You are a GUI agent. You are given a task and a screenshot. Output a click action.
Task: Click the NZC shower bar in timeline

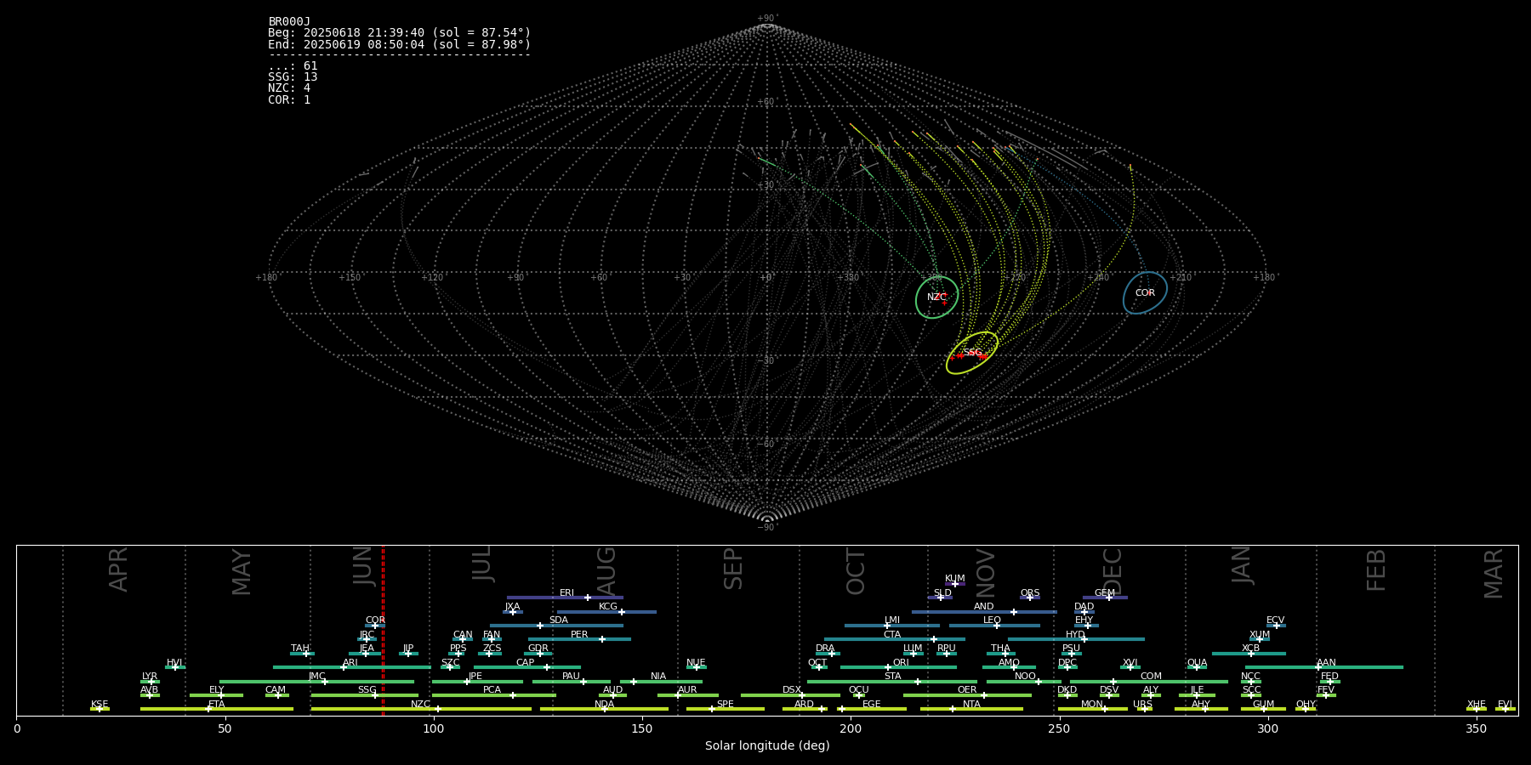(x=421, y=709)
